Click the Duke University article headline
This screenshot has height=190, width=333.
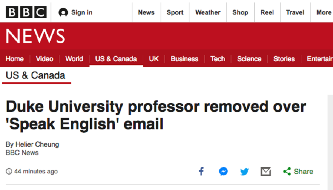pyautogui.click(x=156, y=115)
